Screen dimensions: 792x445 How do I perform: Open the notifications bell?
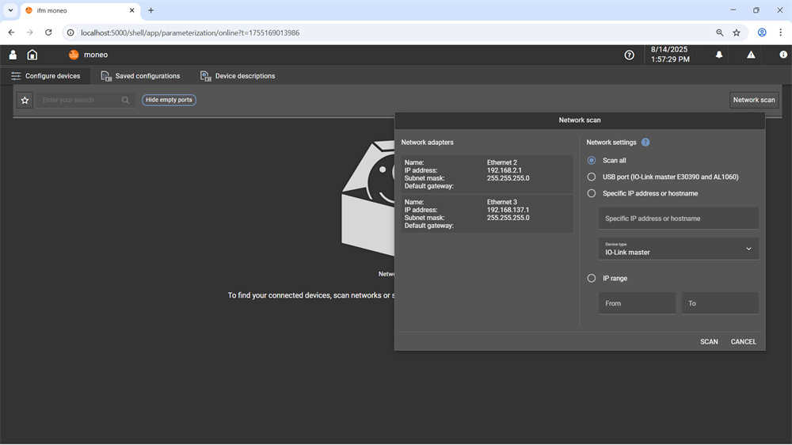719,55
